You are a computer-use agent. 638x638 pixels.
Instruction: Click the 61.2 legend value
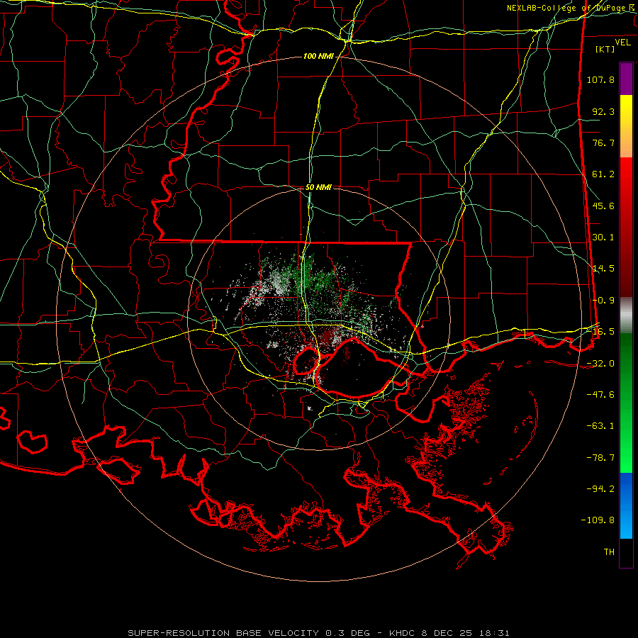603,174
